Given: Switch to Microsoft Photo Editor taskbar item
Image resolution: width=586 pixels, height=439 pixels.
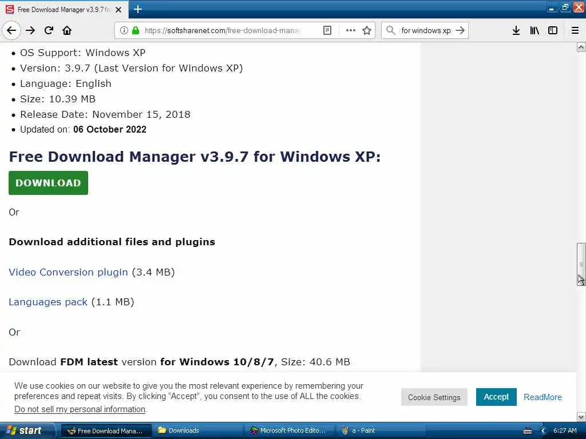Looking at the screenshot, I should pos(290,431).
